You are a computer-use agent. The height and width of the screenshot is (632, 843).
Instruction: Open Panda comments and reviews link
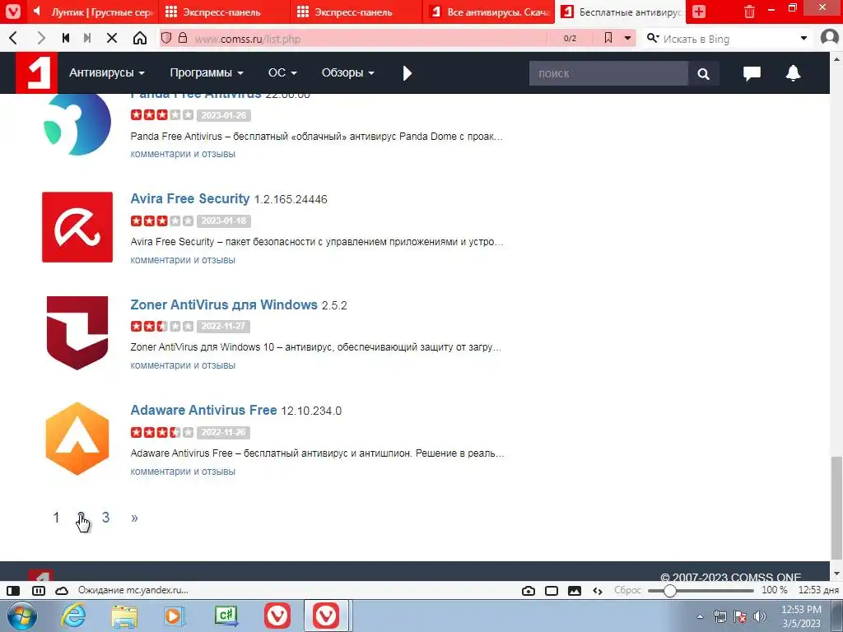point(183,154)
